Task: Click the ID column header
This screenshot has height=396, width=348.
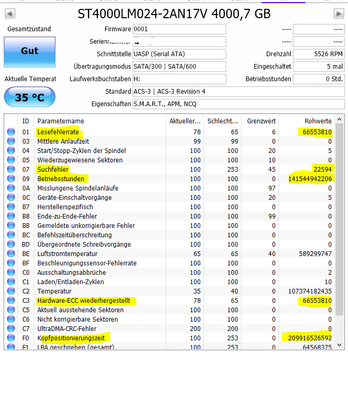Action: point(26,121)
